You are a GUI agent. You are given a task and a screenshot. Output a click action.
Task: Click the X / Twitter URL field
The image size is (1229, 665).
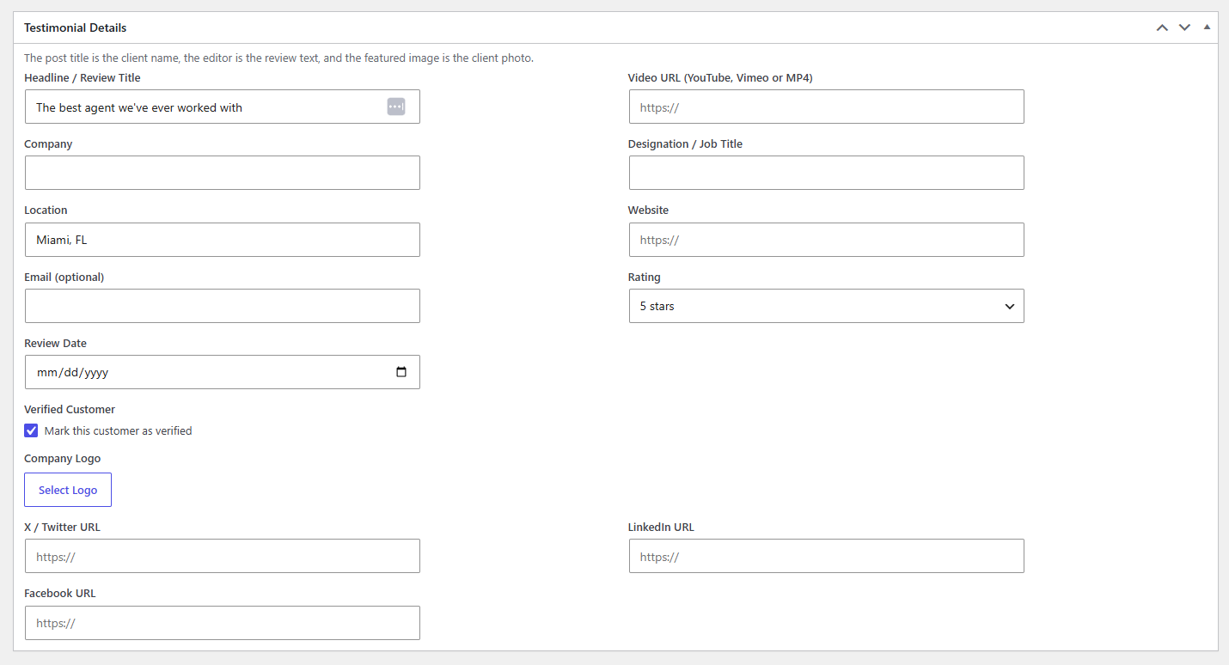223,556
